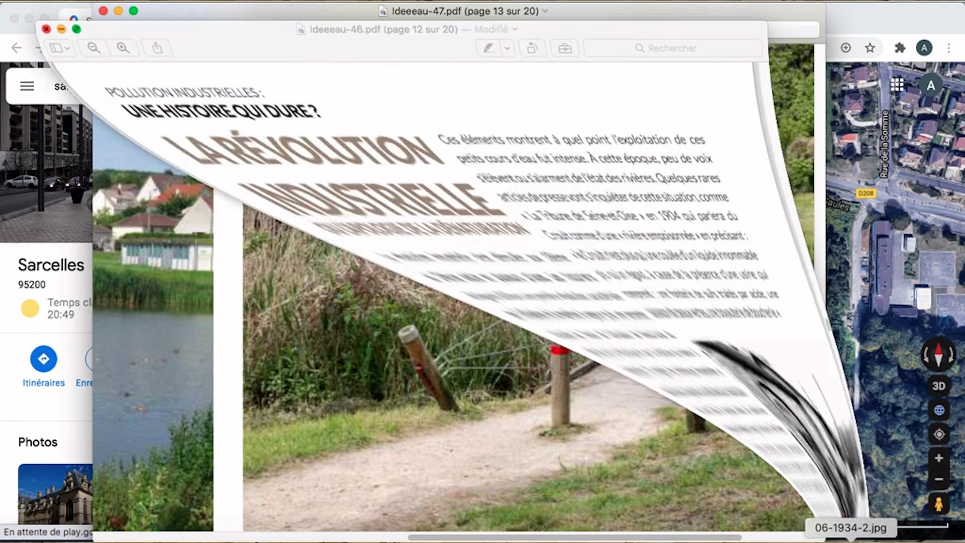Image resolution: width=965 pixels, height=543 pixels.
Task: Click the horizontal scrollbar of Preview window
Action: 574,537
